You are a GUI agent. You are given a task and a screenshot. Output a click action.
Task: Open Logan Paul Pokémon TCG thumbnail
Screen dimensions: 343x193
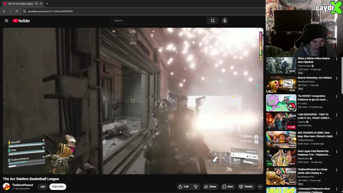(x=281, y=158)
